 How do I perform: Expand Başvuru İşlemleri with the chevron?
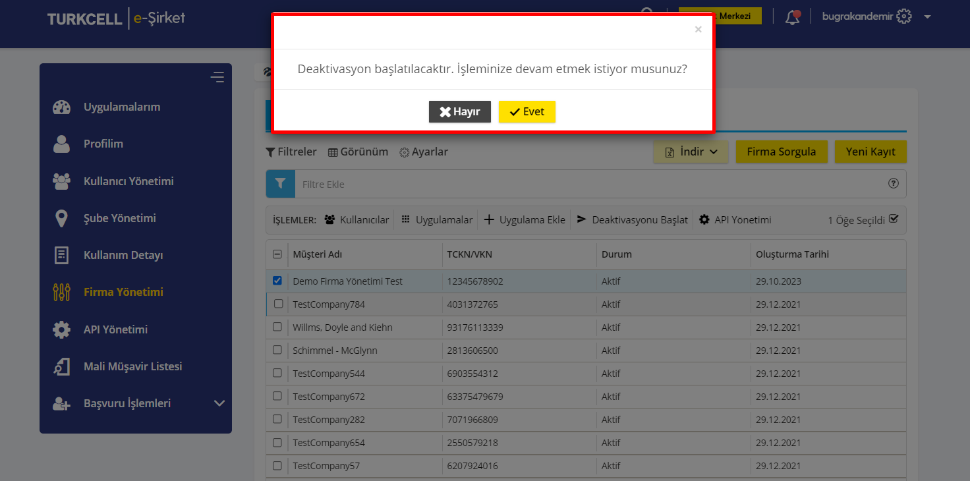(219, 403)
